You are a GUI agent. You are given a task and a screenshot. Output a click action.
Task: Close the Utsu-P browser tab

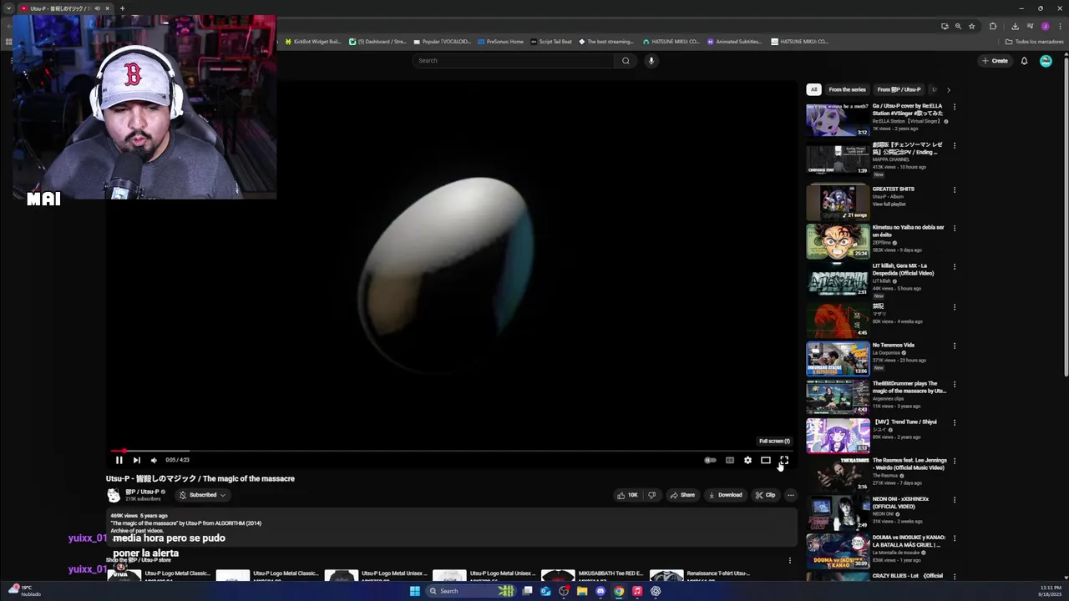pos(107,8)
